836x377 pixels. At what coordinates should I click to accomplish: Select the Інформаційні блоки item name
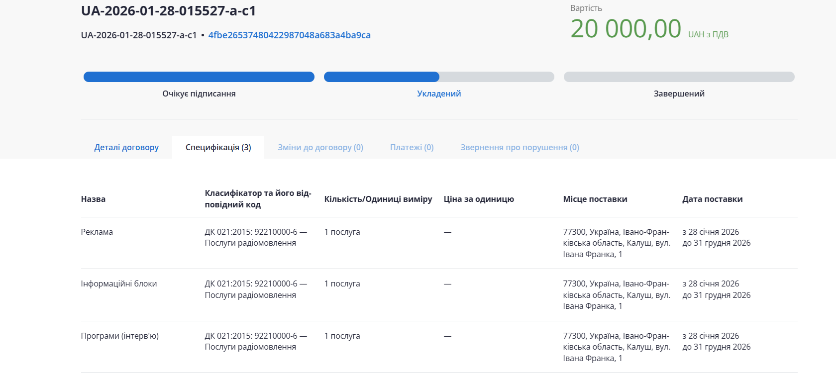(x=119, y=283)
